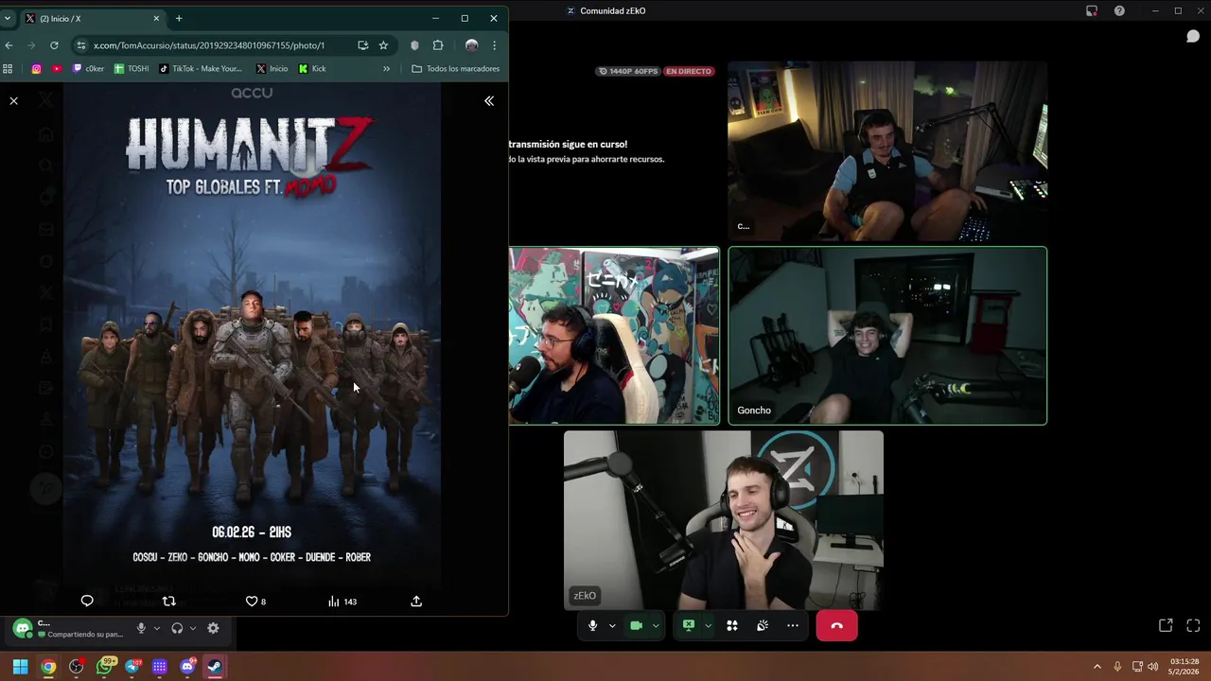1211x681 pixels.
Task: Open Steam from the taskbar
Action: tap(215, 666)
